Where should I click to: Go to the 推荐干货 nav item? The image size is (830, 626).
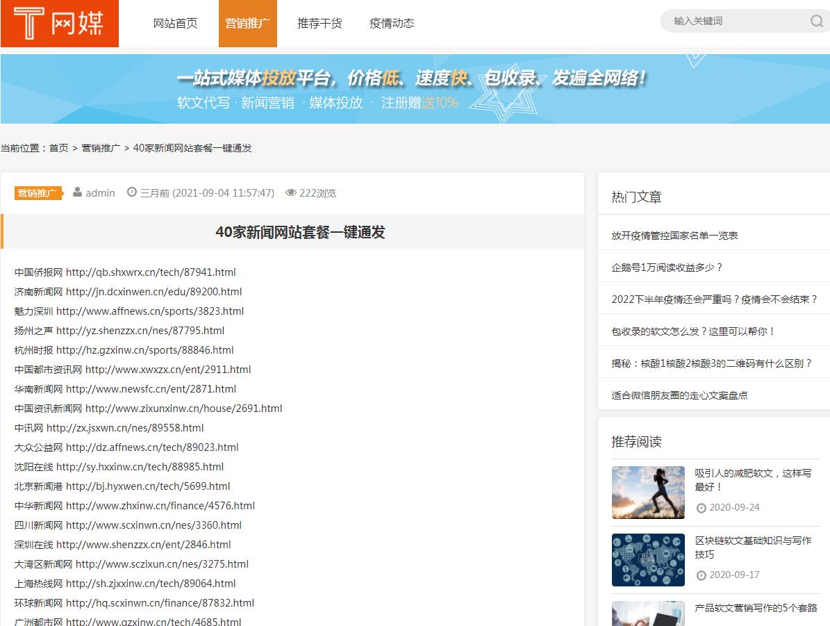[319, 24]
